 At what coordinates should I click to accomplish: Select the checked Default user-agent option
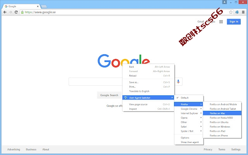189,98
